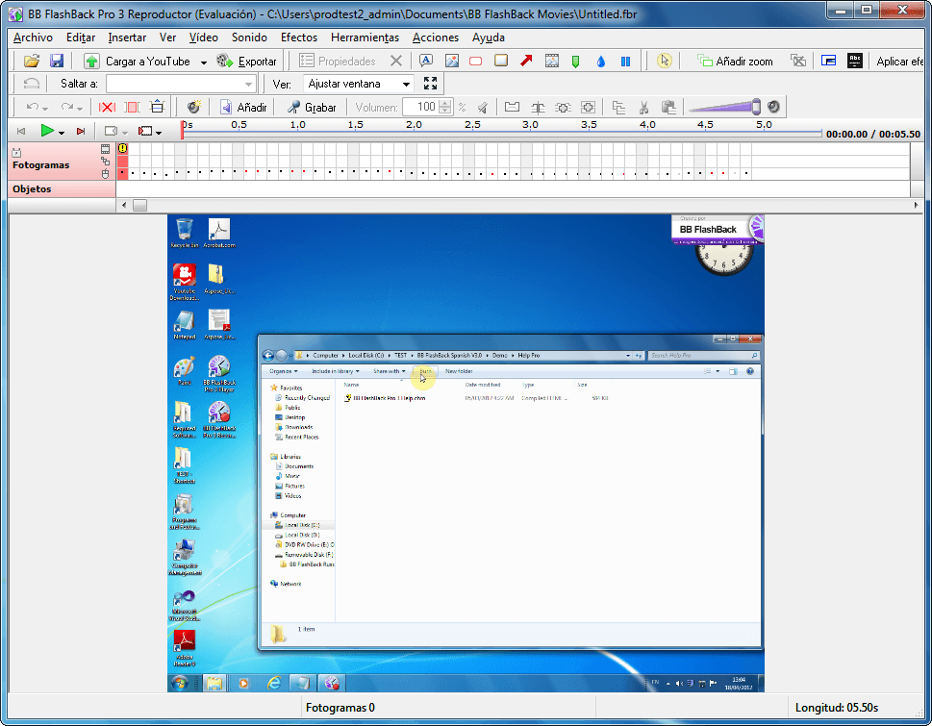The image size is (932, 726).
Task: Toggle the filmstrip frames track icon
Action: click(105, 149)
